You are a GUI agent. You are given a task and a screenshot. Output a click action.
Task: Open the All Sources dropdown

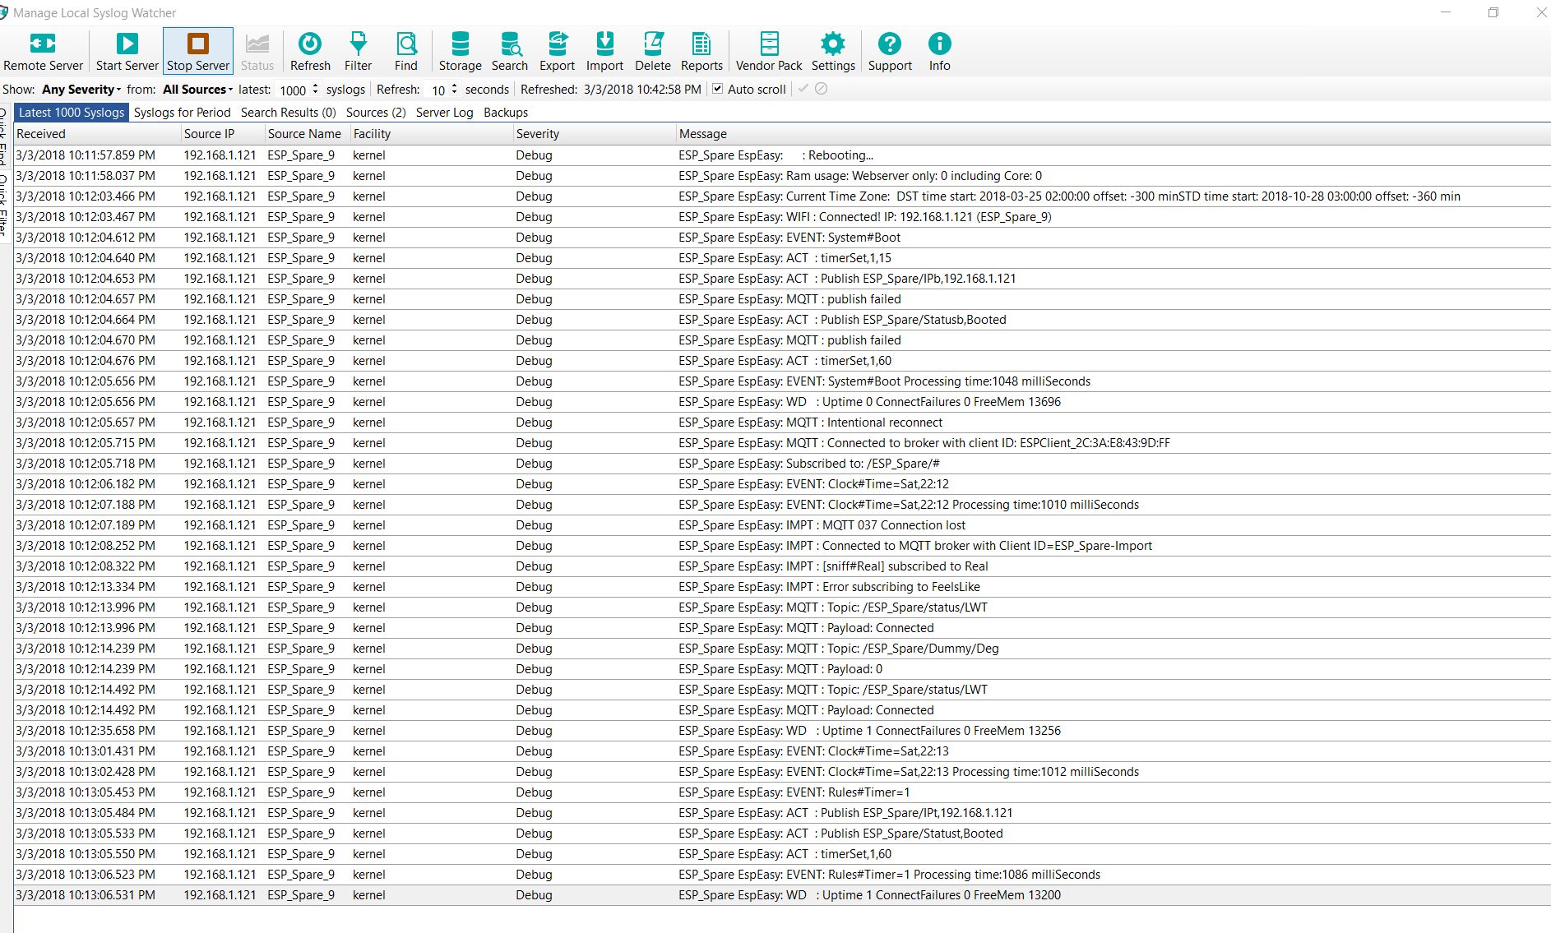(196, 89)
